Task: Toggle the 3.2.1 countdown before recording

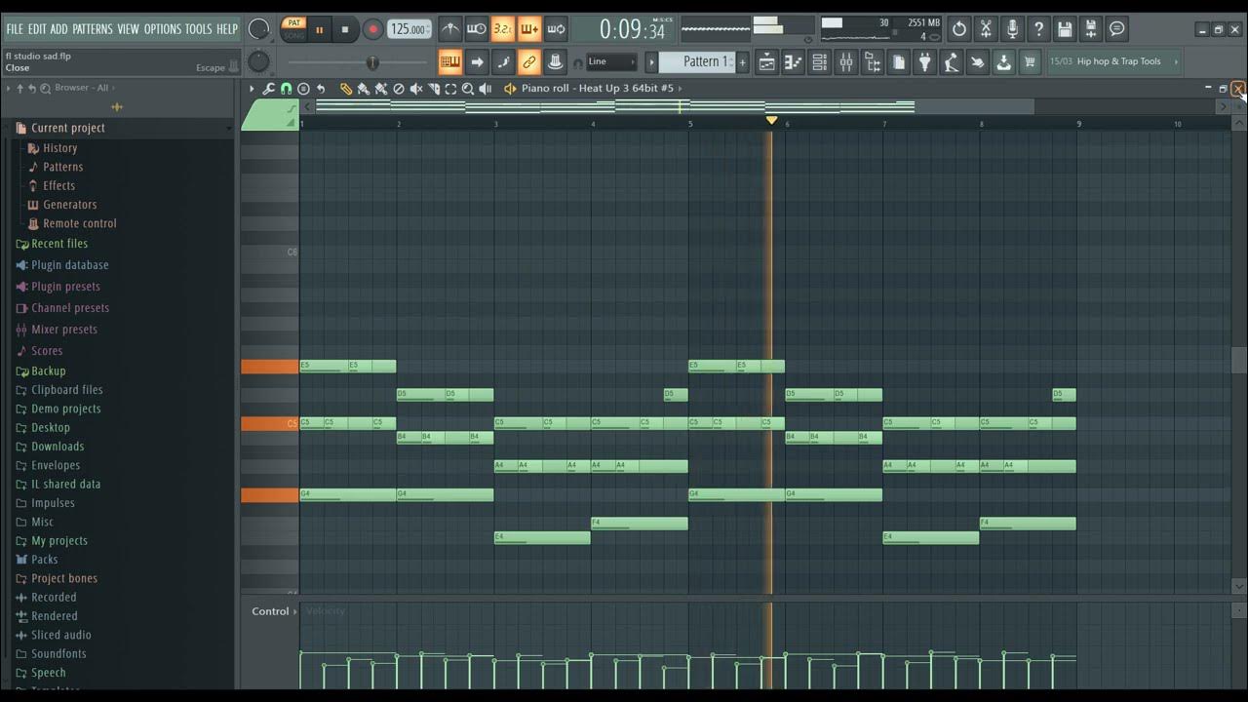Action: (x=503, y=29)
